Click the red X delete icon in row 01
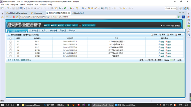Screen dimensions: 191x107 166,41
